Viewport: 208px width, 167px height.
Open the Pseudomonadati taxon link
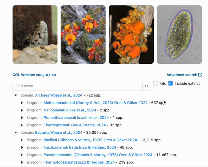98,155
